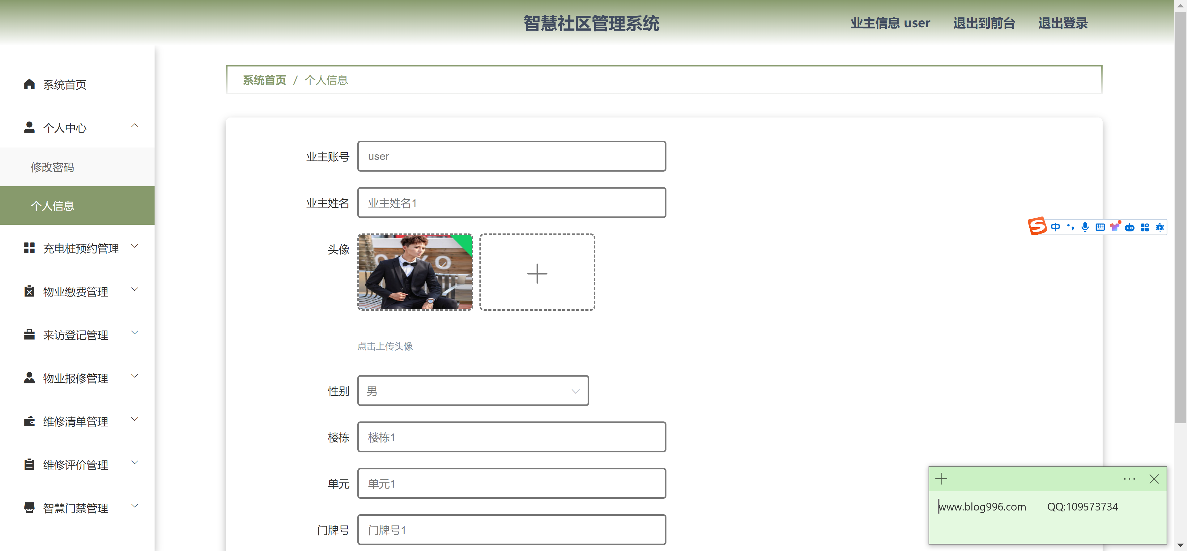Click the 点击上传头像 upload link

(x=385, y=346)
